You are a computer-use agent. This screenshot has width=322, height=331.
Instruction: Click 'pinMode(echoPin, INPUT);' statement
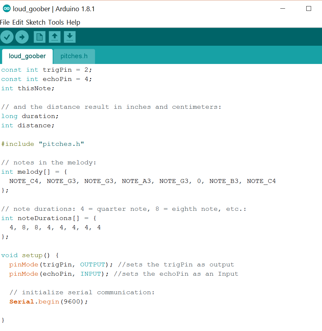point(59,274)
